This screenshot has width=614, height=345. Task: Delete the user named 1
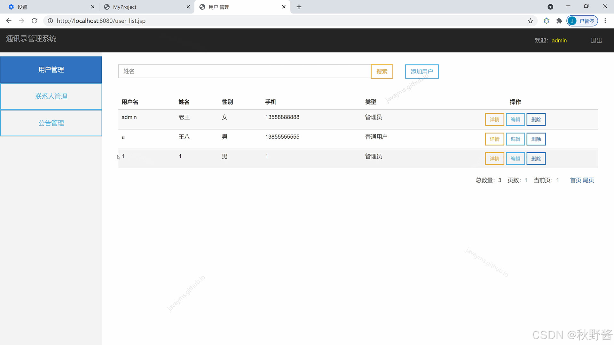point(536,159)
